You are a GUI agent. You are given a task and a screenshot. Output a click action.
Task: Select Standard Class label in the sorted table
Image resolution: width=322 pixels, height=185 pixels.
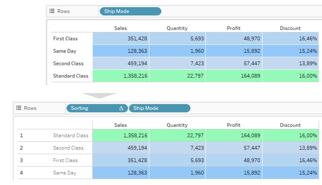[71, 136]
